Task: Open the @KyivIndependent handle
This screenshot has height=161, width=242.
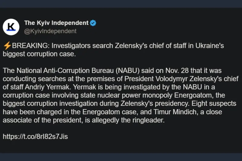Action: click(x=50, y=31)
